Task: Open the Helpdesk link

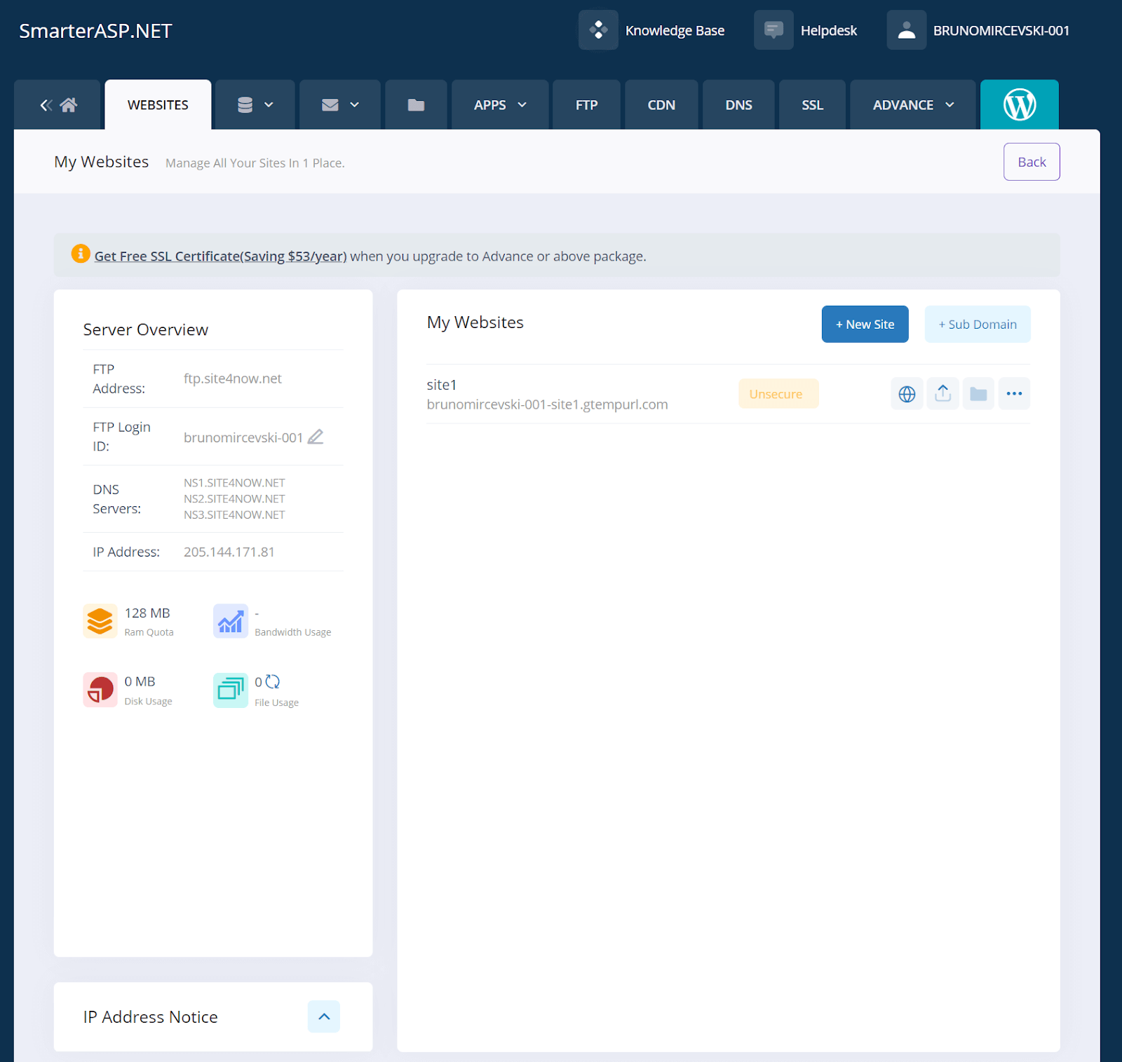Action: [x=828, y=31]
